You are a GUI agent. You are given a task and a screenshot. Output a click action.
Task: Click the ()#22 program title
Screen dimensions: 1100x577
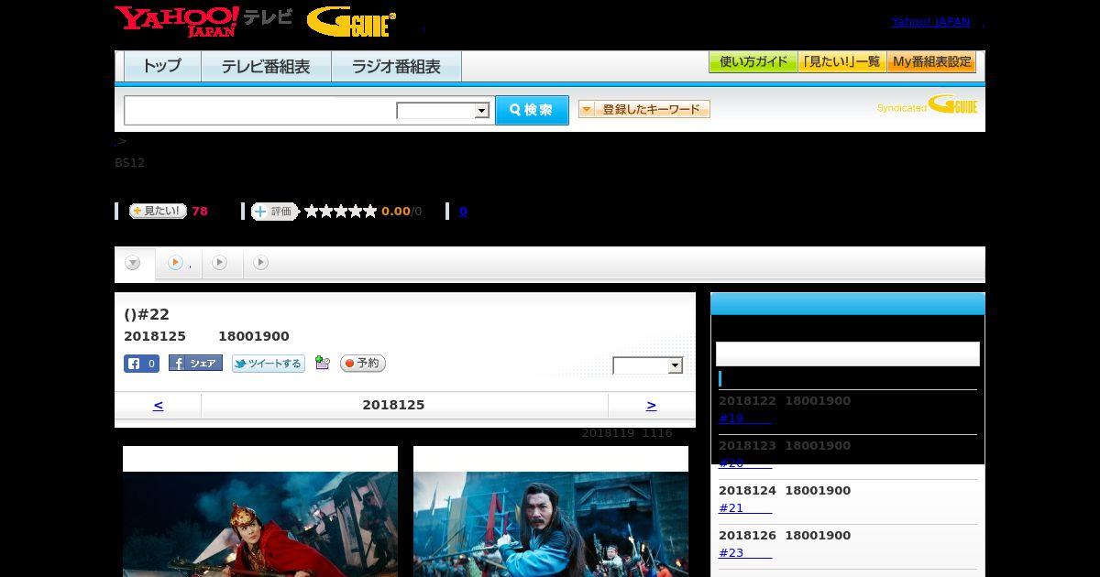tap(147, 315)
